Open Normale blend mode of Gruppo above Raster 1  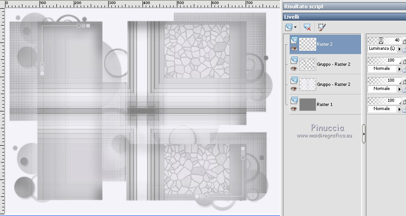399,89
